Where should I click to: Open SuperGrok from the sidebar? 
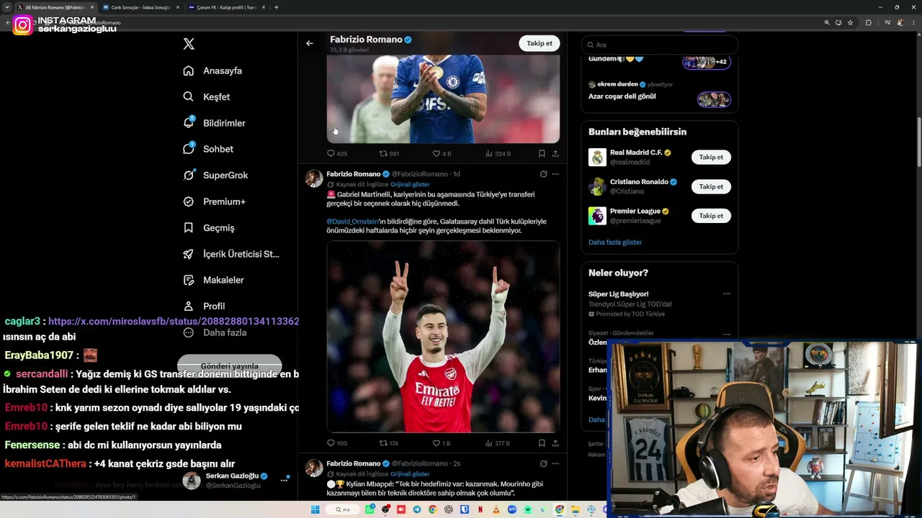pos(215,175)
